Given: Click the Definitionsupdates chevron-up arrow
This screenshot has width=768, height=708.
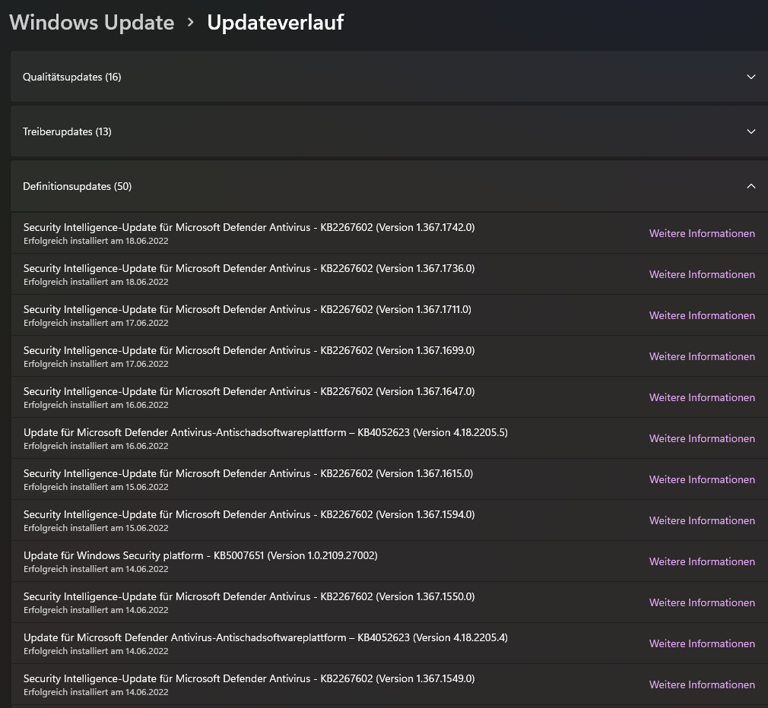Looking at the screenshot, I should tap(751, 186).
